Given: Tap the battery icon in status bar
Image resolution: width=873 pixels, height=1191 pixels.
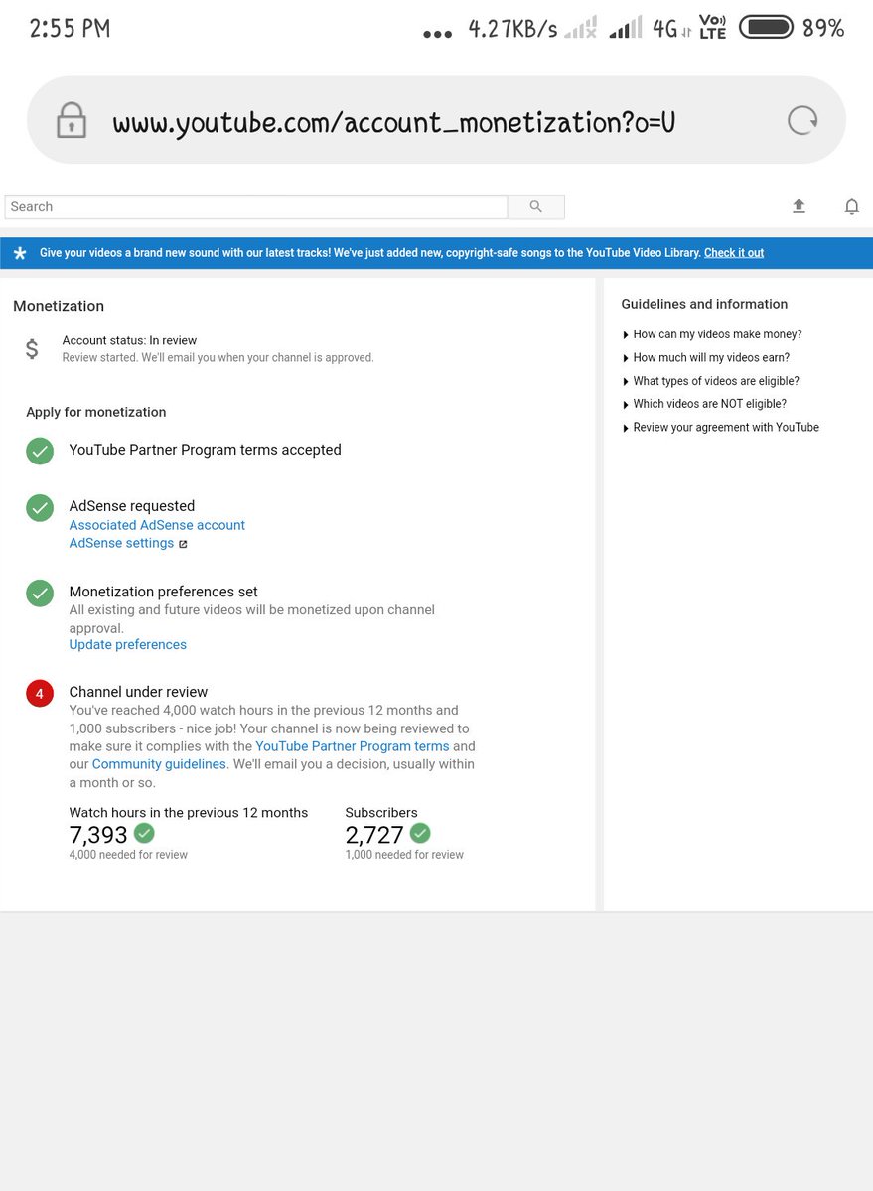Looking at the screenshot, I should pos(766,28).
